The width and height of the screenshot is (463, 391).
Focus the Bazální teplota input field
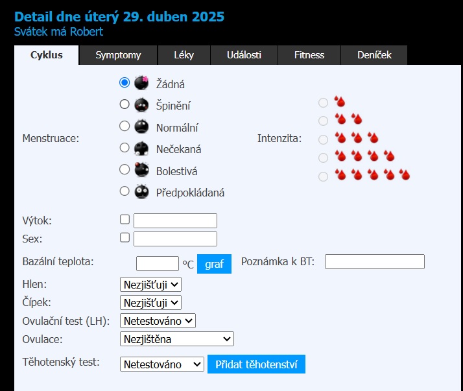157,263
